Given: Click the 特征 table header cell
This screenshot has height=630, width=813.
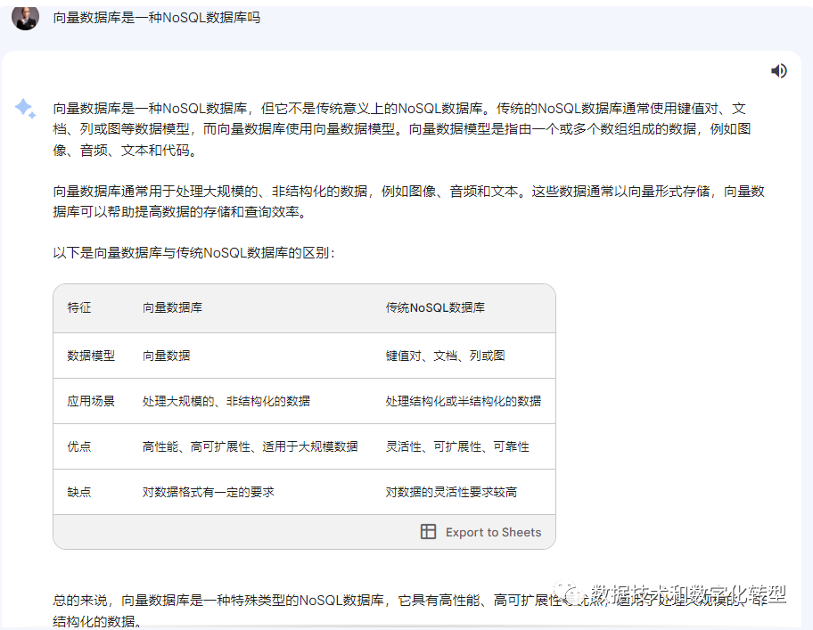Looking at the screenshot, I should coord(79,307).
